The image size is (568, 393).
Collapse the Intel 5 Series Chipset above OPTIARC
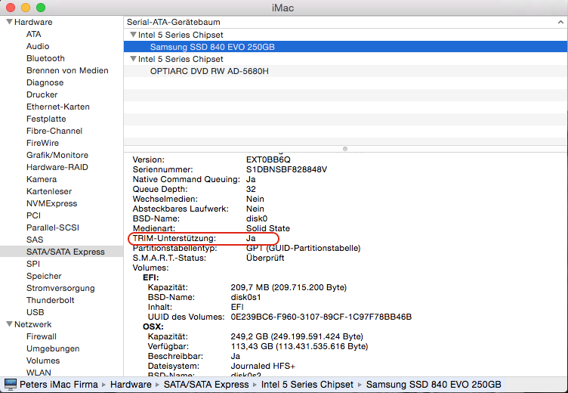pos(133,59)
